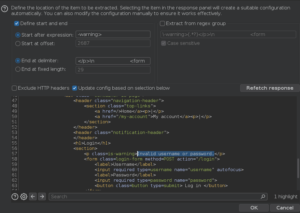Click the End at delimiter field
Viewport: 300px width, 213px height.
tap(113, 61)
